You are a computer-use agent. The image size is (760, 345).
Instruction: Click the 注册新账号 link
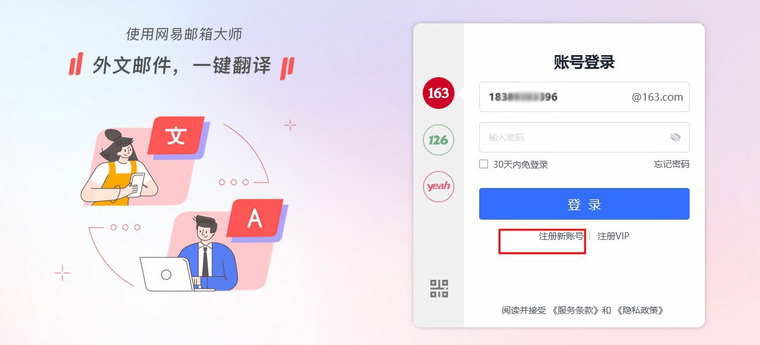561,236
